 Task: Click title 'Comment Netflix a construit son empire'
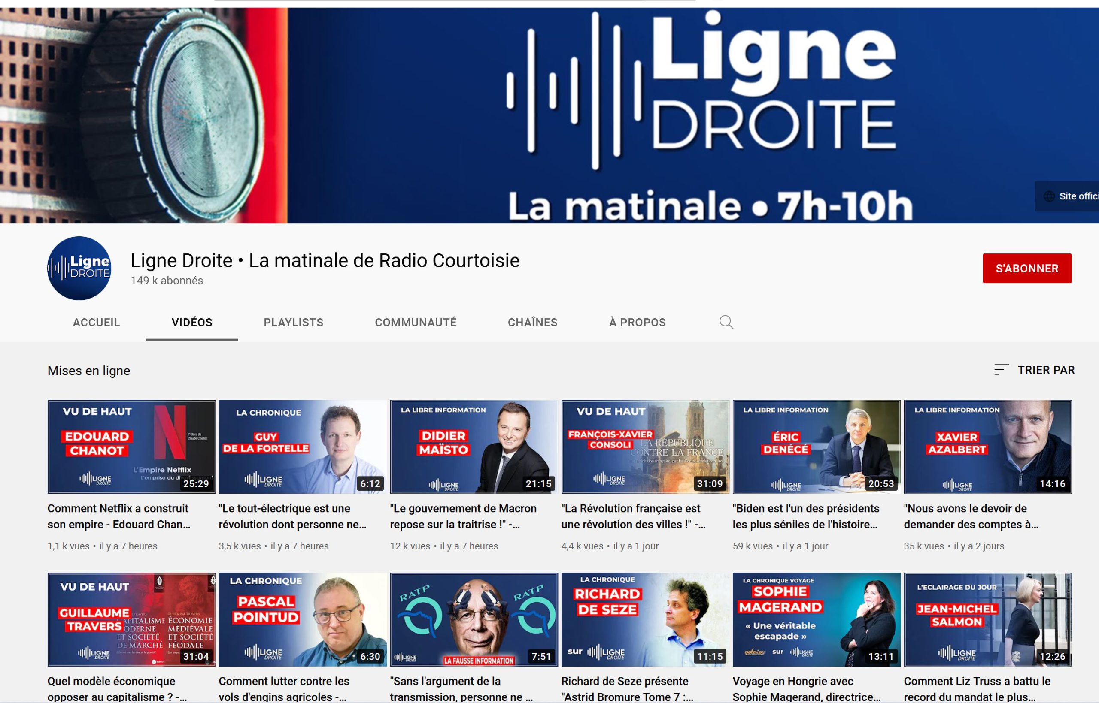tap(119, 516)
